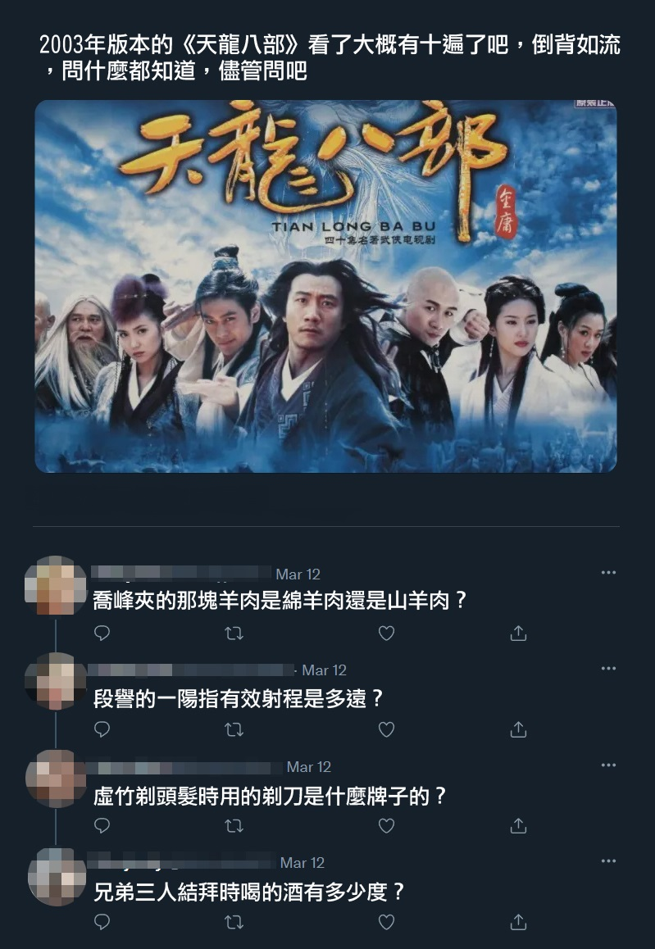Open the 天龍八部 poster image

[x=325, y=286]
